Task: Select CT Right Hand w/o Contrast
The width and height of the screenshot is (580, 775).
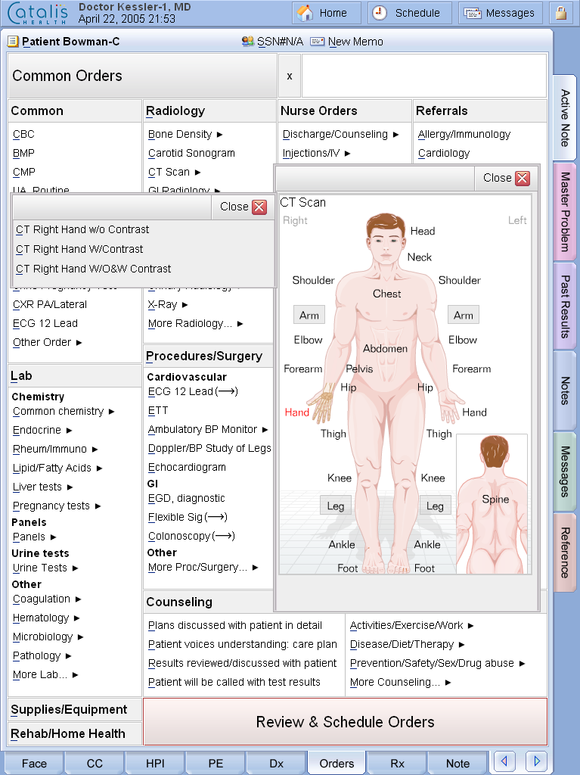Action: pos(82,229)
